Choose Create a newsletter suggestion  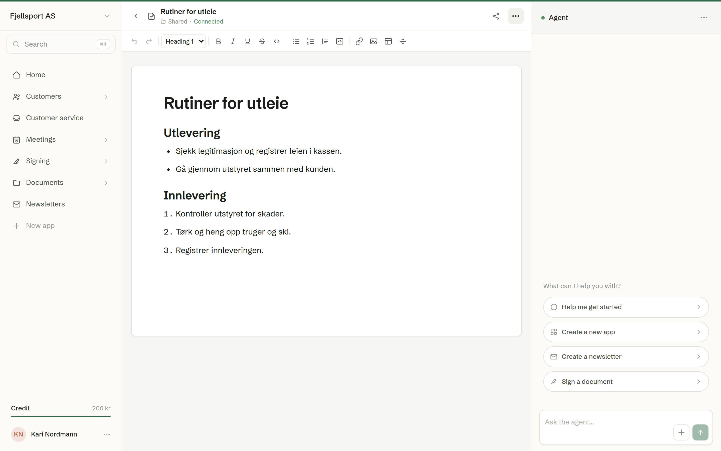point(626,357)
